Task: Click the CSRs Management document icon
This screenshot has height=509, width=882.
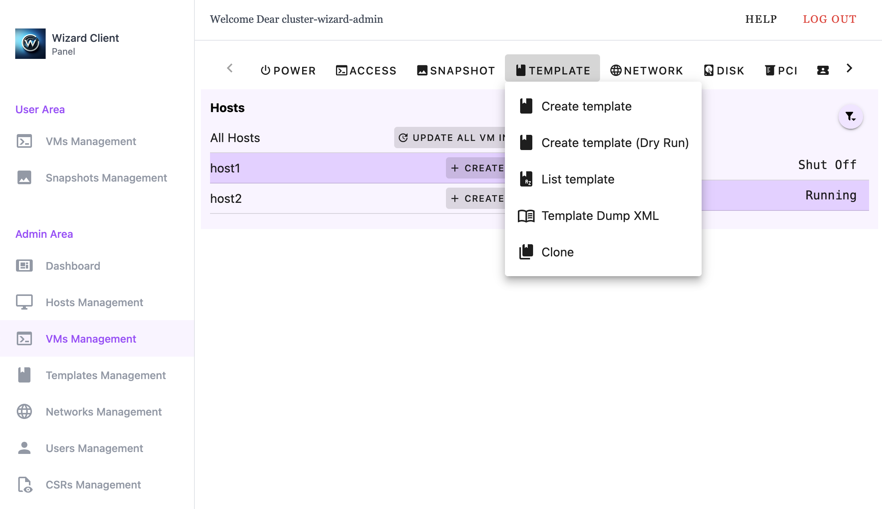Action: point(24,484)
